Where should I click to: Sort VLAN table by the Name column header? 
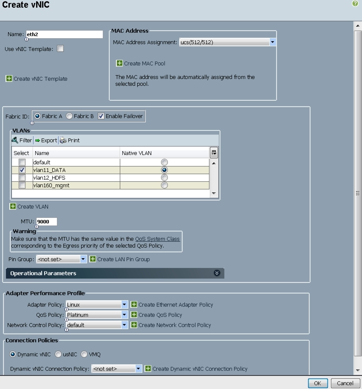[76, 153]
